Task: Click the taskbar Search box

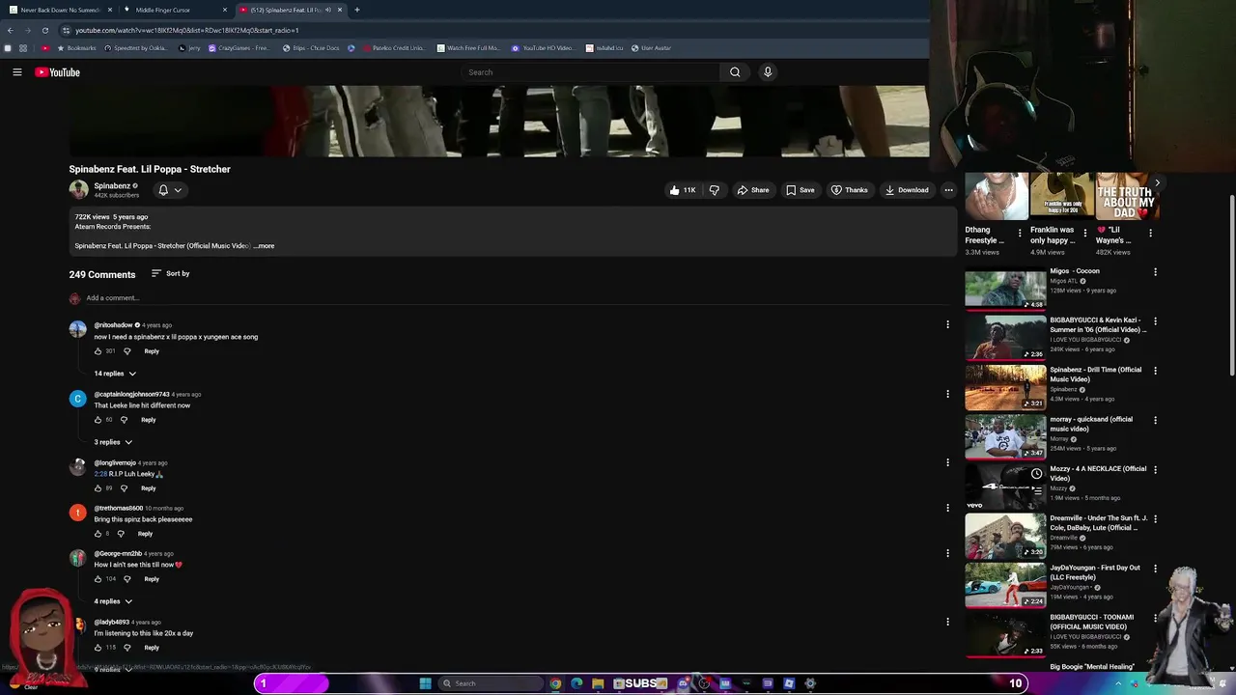Action: pos(492,683)
